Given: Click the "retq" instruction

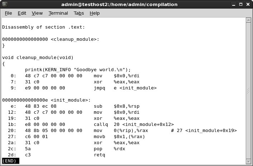Looking at the screenshot, I should (x=99, y=155).
